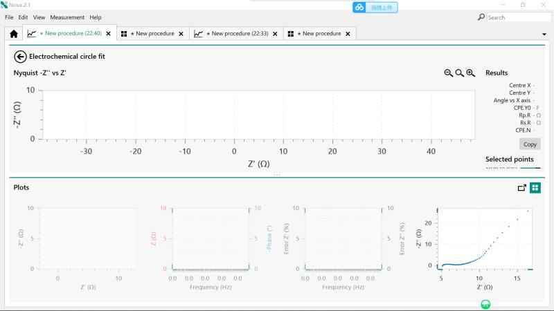Viewport: 554px width, 311px height.
Task: Click the Nova application logo icon
Action: (x=4, y=5)
